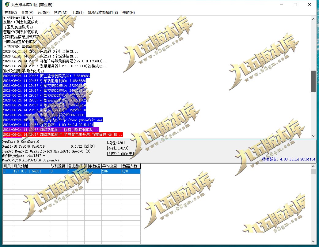Maximize the 九五版本库01区 window
319x247 pixels.
point(295,5)
